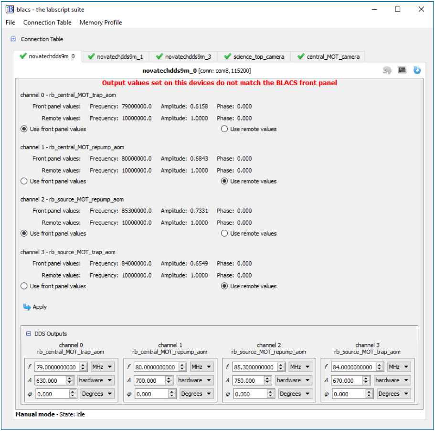Viewport: 435px width, 431px height.
Task: Click channel 1 frequency stepper arrows
Action: (x=182, y=367)
